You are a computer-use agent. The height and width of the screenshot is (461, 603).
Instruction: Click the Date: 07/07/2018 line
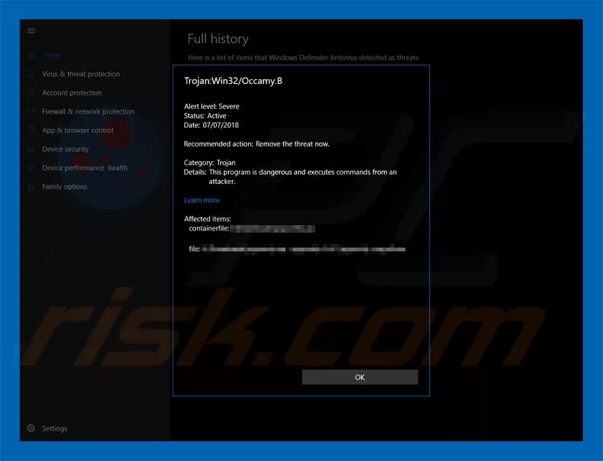[211, 125]
